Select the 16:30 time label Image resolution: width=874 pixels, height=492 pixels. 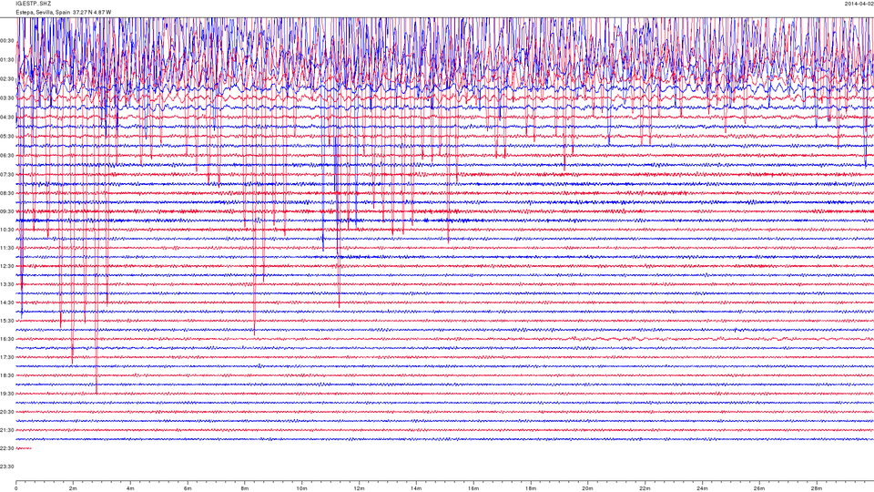(x=7, y=339)
